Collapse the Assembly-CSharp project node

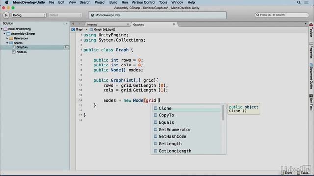4,34
